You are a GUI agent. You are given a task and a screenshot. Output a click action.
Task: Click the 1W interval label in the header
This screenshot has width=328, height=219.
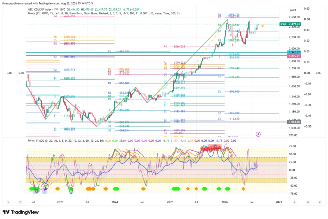pos(56,9)
